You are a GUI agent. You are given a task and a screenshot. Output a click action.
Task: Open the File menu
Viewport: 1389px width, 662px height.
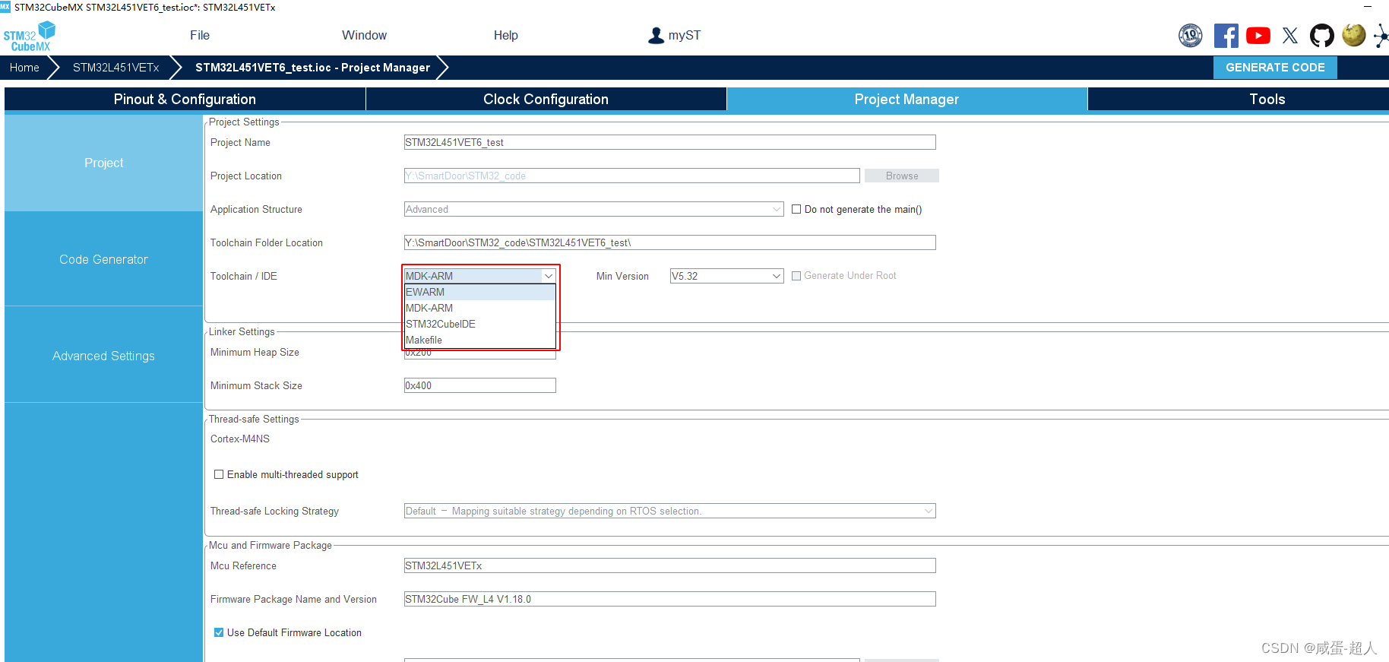click(200, 36)
